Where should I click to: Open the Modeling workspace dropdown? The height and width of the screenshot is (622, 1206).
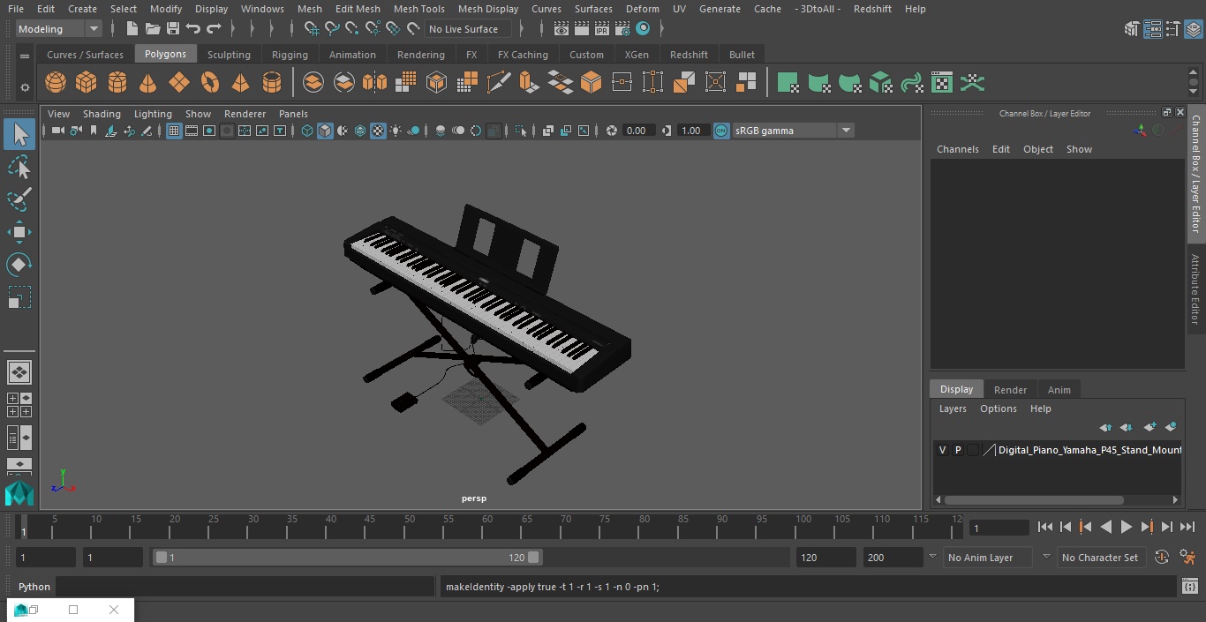tap(58, 29)
